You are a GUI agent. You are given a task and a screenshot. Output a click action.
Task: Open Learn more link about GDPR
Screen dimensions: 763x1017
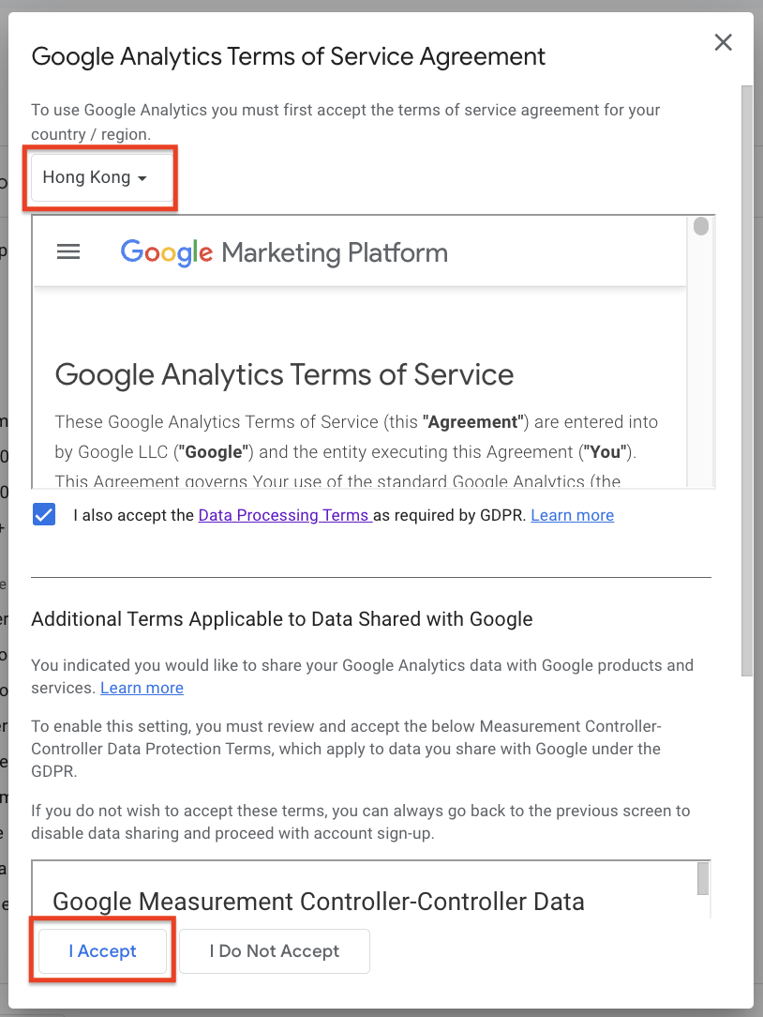pyautogui.click(x=573, y=515)
